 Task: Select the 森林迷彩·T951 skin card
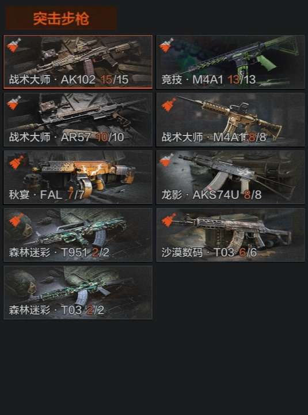[78, 235]
